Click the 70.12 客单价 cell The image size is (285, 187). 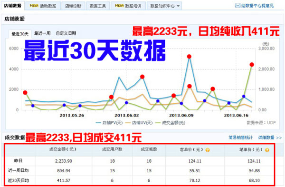[x=195, y=180]
